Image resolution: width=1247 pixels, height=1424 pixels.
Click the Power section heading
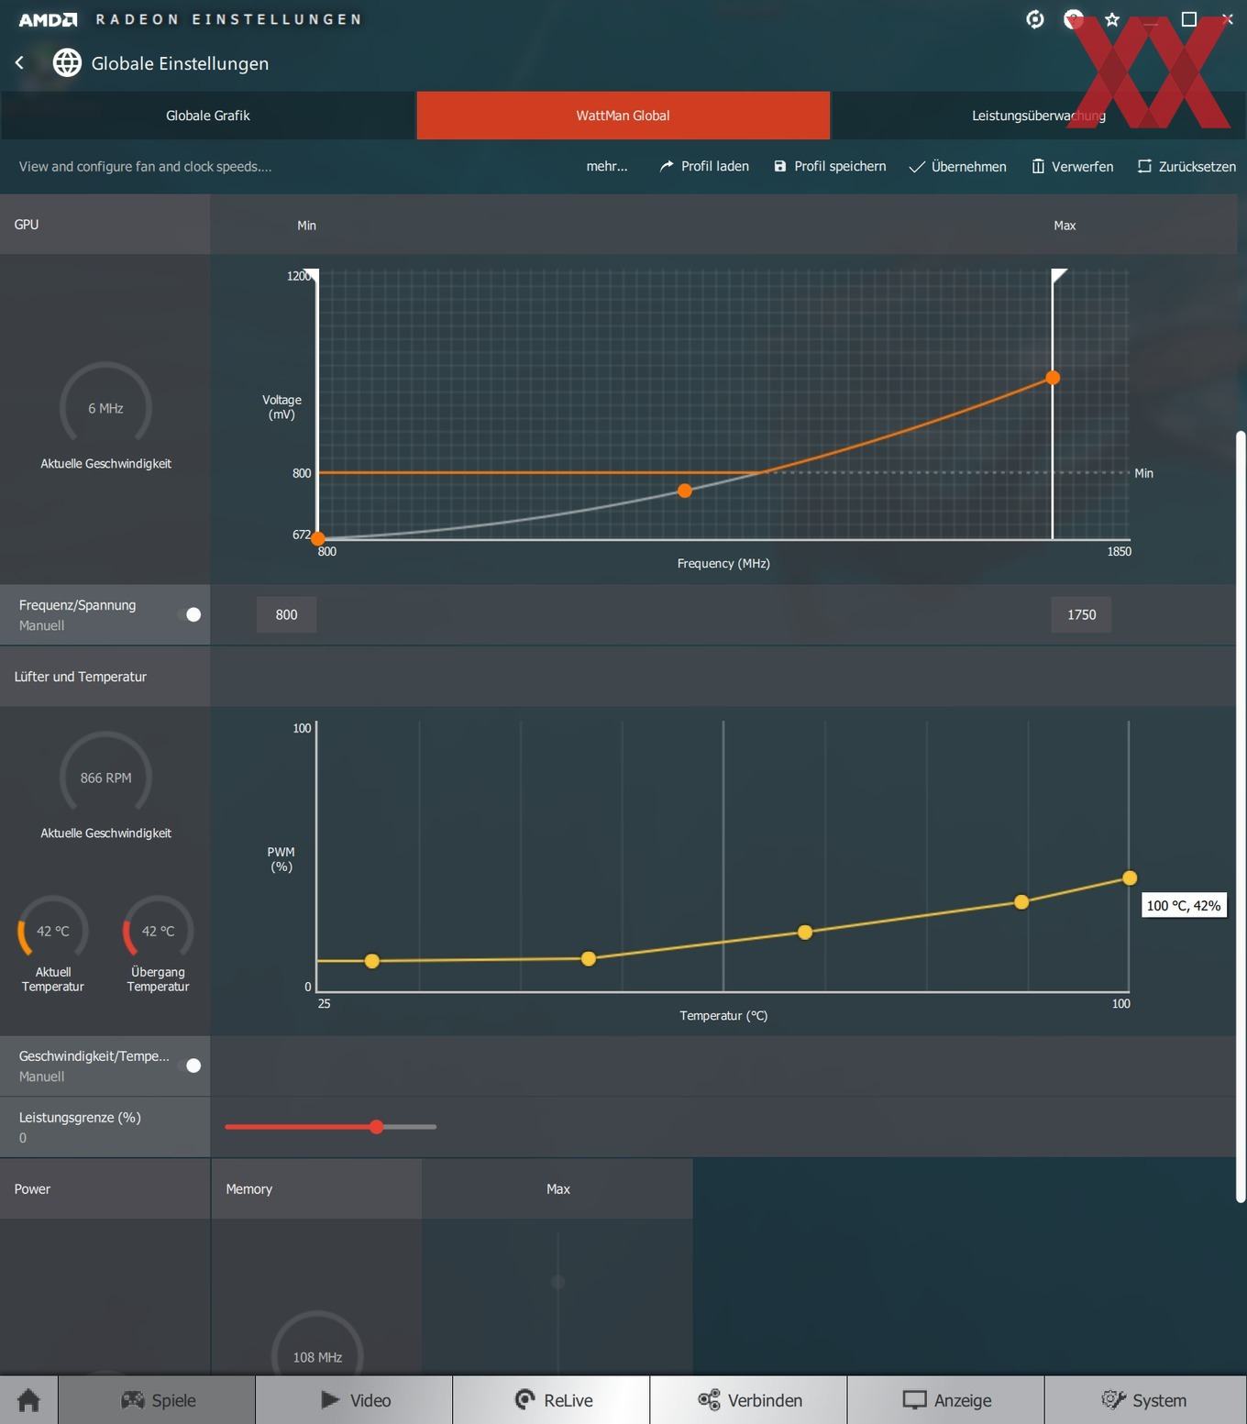coord(32,1188)
